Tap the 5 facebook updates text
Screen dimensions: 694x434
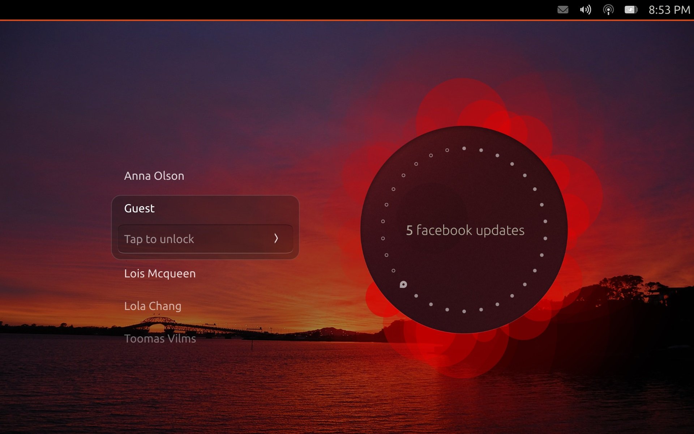coord(465,230)
